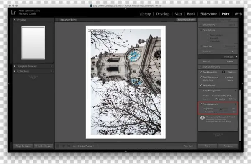Expand the Collections panel
Image resolution: width=251 pixels, height=164 pixels.
pyautogui.click(x=15, y=71)
